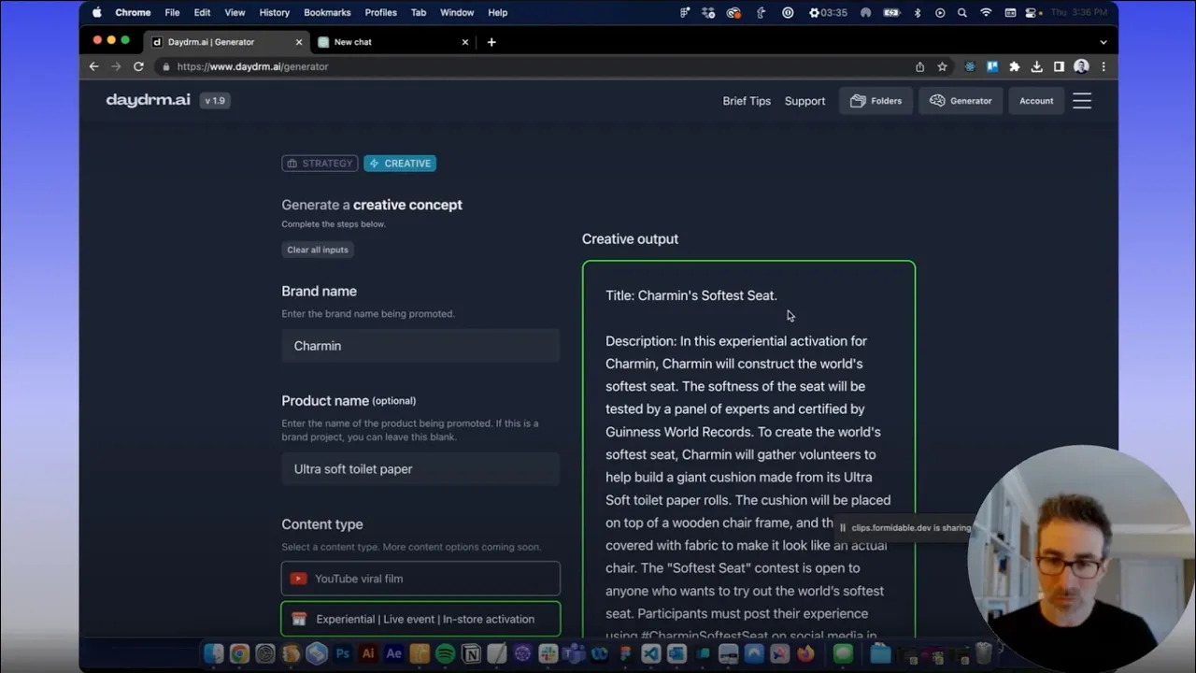Open the Window menu
1196x673 pixels.
tap(457, 13)
